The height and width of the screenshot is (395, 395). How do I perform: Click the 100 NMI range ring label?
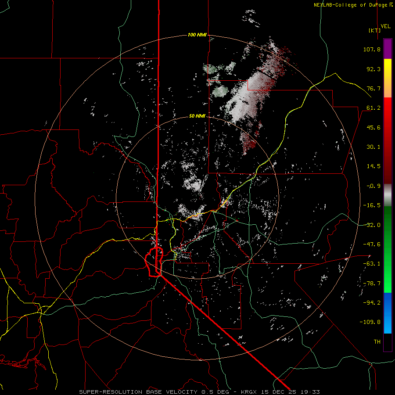click(197, 35)
